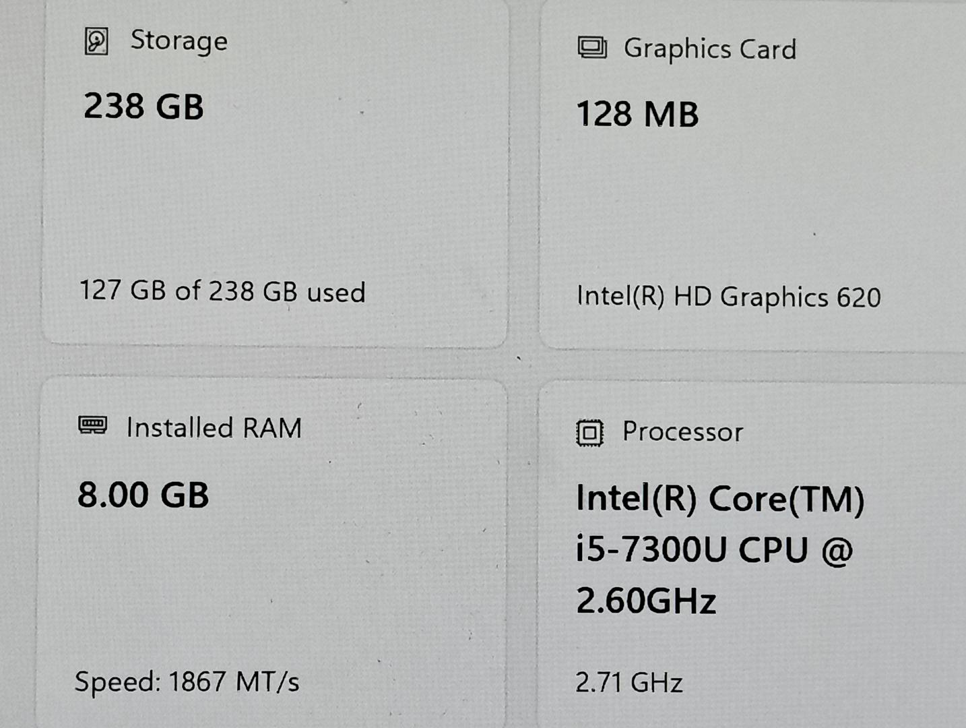Select the Processor heading label
This screenshot has height=728, width=966.
[682, 431]
